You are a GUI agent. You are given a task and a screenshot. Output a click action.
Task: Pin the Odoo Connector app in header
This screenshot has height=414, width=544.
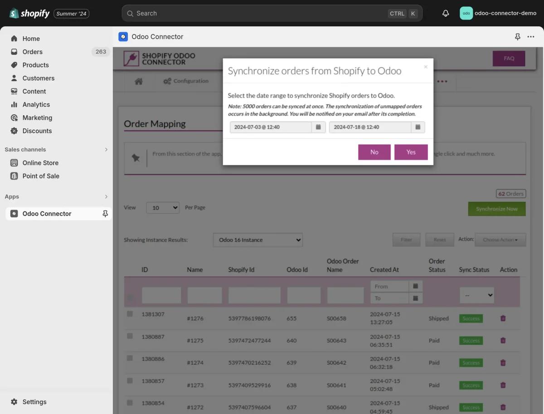coord(518,37)
